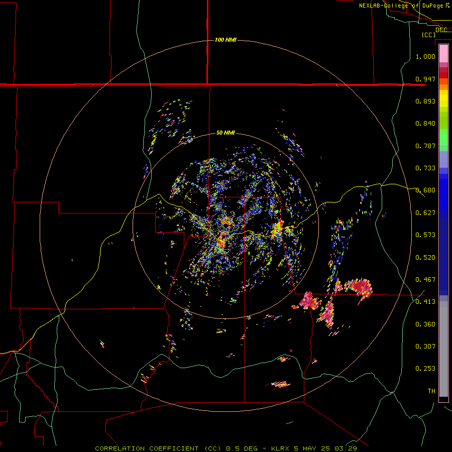Select the 1.000 value on color scale
452x452 pixels.
pos(425,56)
